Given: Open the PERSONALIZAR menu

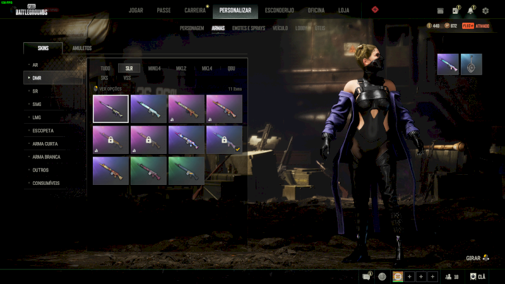Looking at the screenshot, I should (235, 10).
